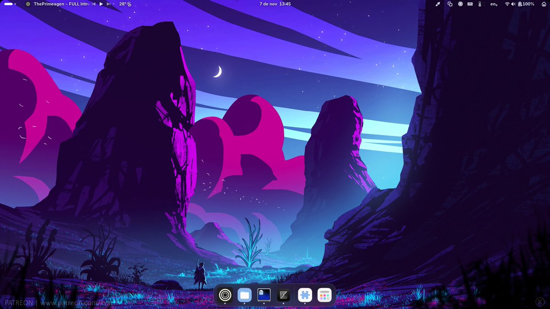Open the clock showing 7 de nov 13:45
550x309 pixels.
pyautogui.click(x=275, y=4)
